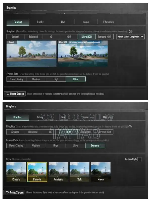
Task: Switch to the Lobby tab in the upper panel
Action: coord(41,22)
